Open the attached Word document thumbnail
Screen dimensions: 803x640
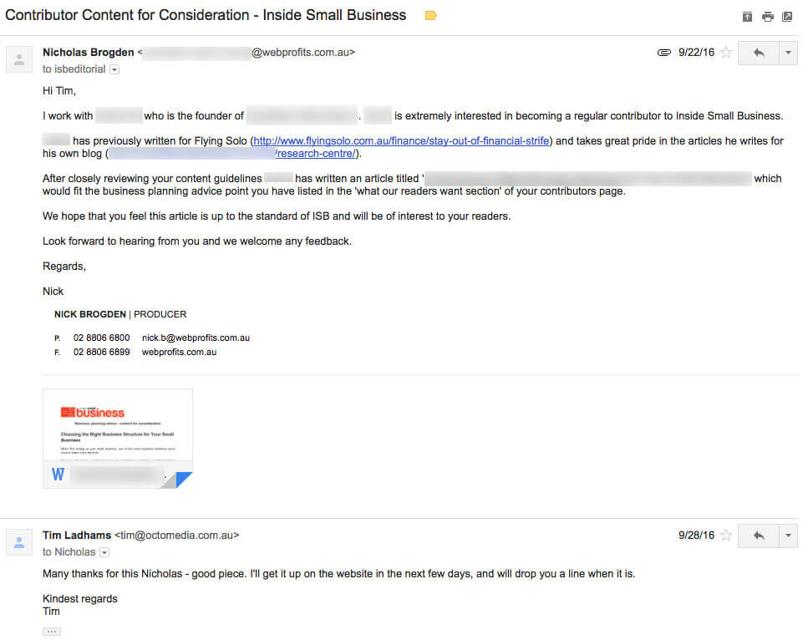coord(118,439)
